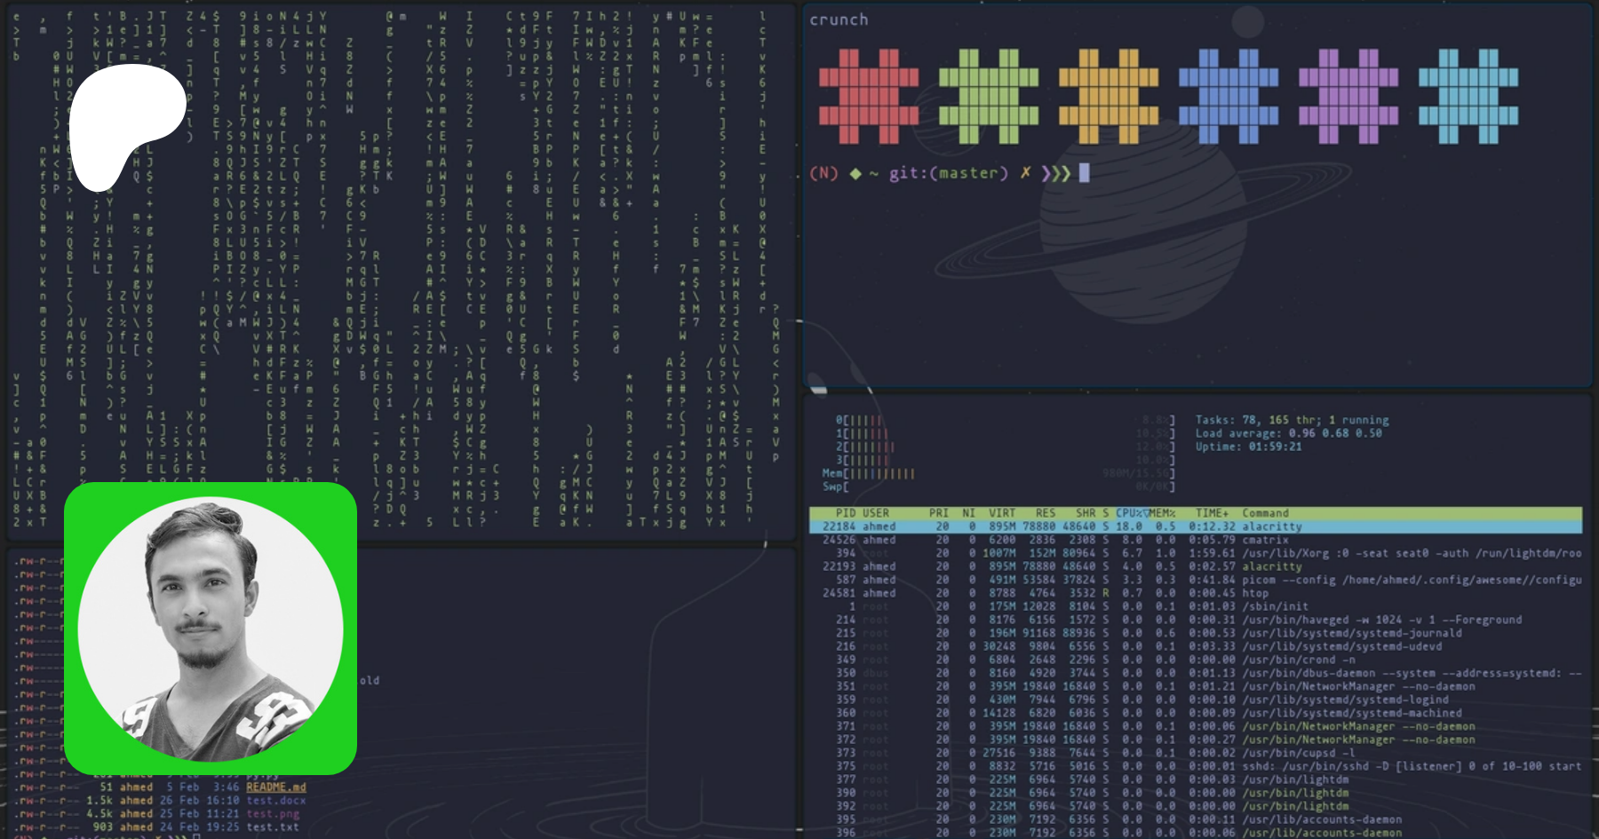The image size is (1599, 839).
Task: Focus the git:(master) prompt in crunch terminal
Action: [x=949, y=173]
